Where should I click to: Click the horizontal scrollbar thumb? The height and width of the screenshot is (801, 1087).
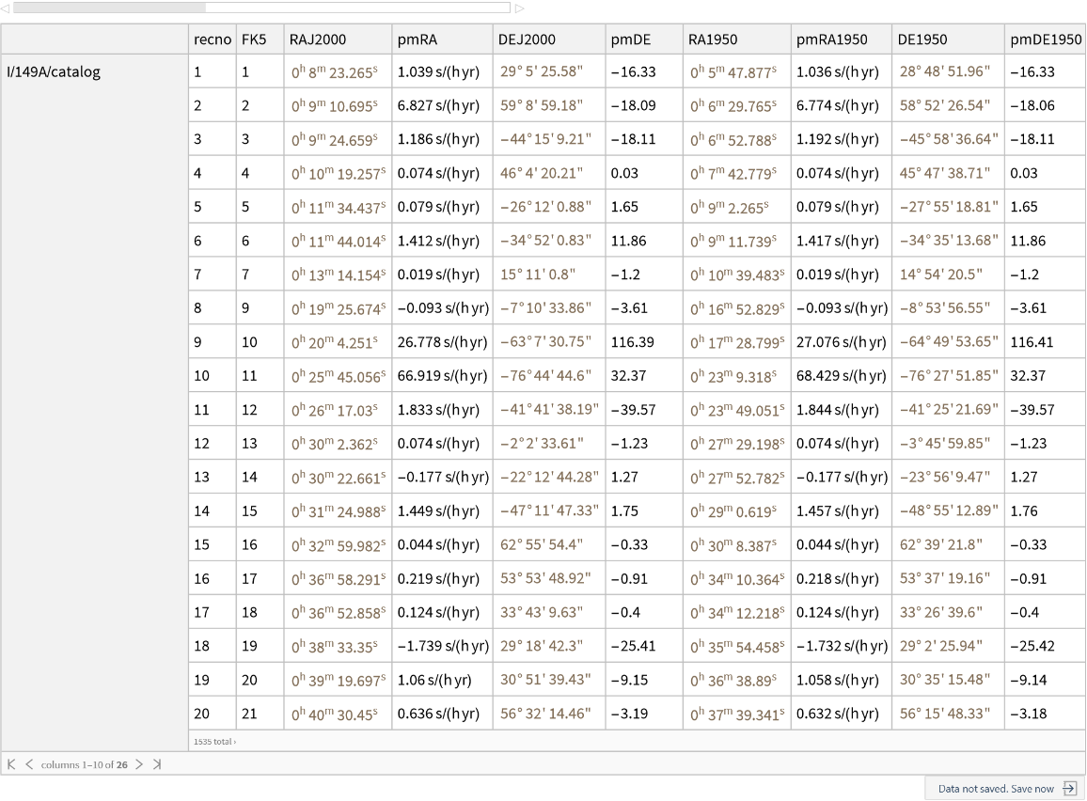108,8
